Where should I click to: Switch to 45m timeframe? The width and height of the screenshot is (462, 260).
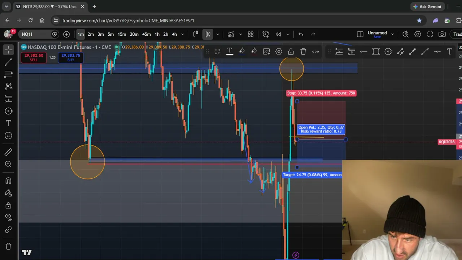(146, 34)
